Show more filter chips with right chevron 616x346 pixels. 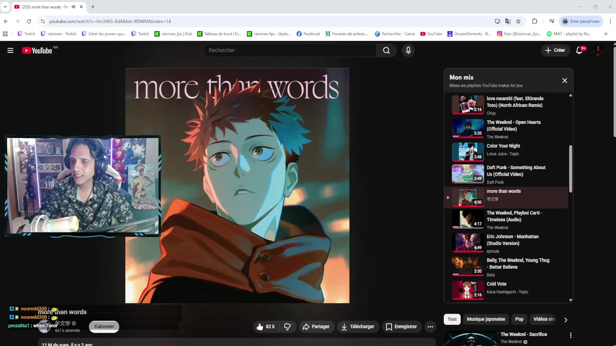(x=565, y=320)
